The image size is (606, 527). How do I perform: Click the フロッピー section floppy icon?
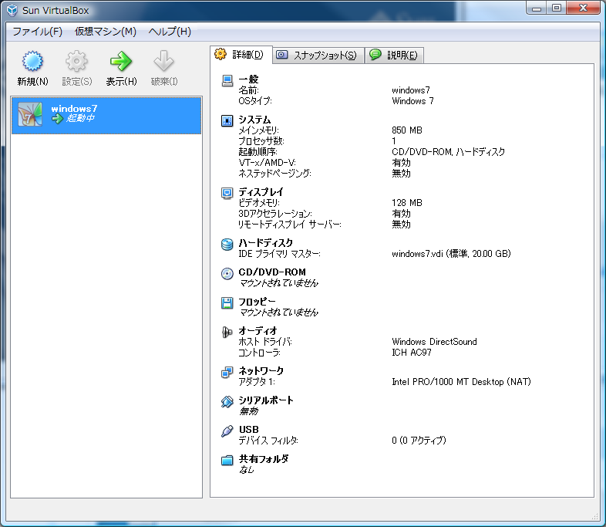click(x=227, y=302)
